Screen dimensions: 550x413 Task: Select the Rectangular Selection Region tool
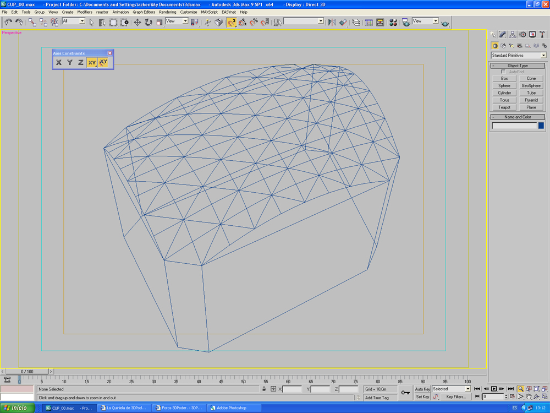pos(113,23)
